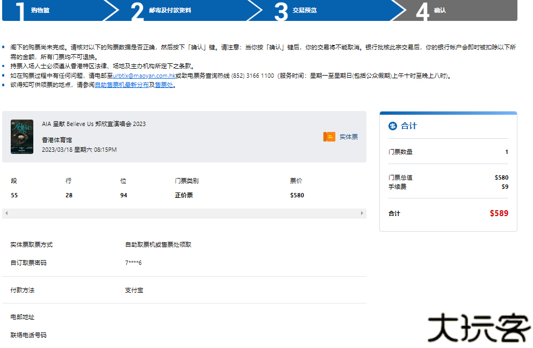This screenshot has height=348, width=533.
Task: Click the 门票数量 label
Action: [400, 152]
